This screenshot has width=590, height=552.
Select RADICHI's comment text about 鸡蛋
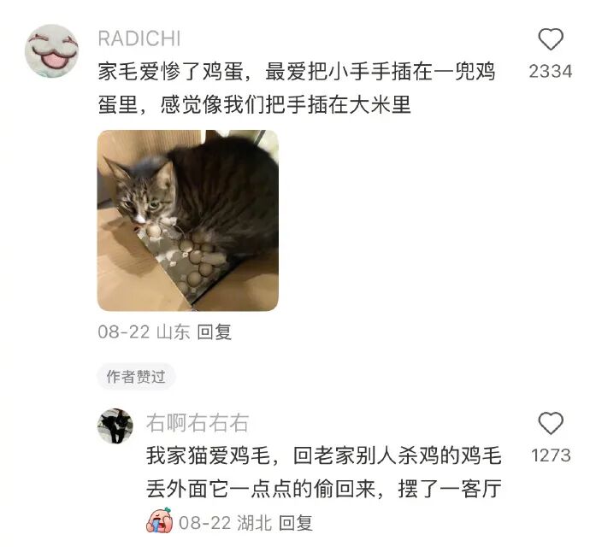(297, 88)
